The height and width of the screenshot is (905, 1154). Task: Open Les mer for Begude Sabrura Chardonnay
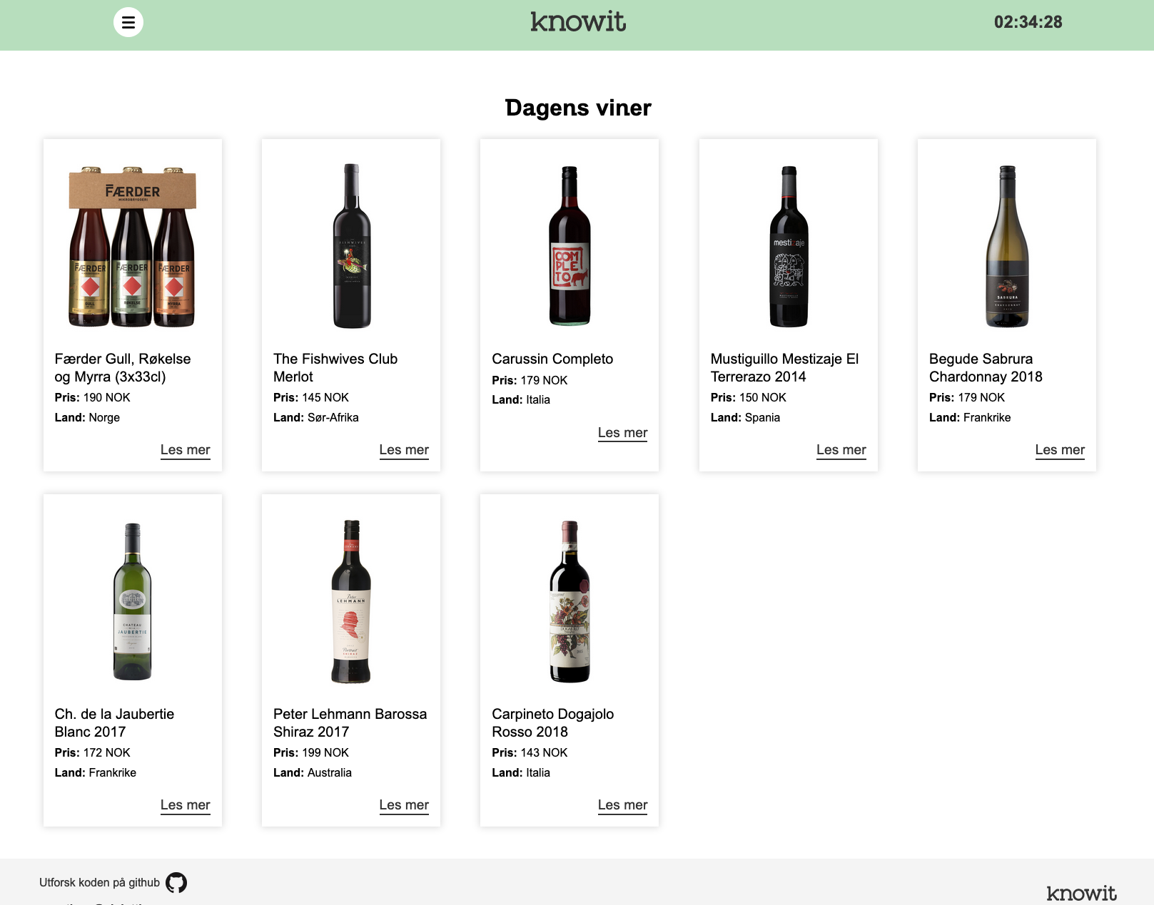[1060, 450]
